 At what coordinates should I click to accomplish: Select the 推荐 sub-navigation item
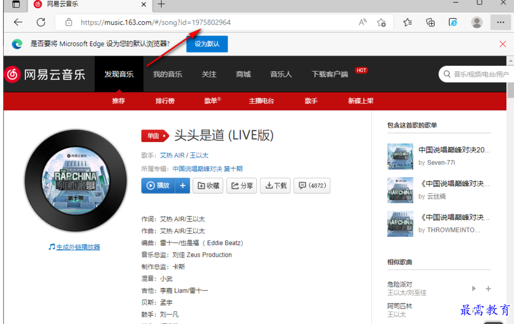coord(118,101)
